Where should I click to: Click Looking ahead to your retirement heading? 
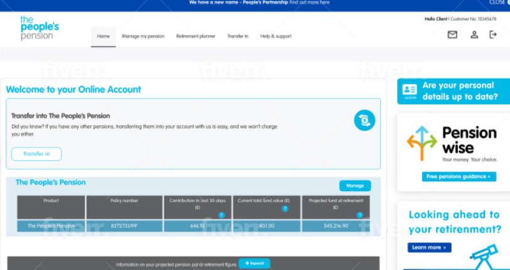click(x=455, y=222)
